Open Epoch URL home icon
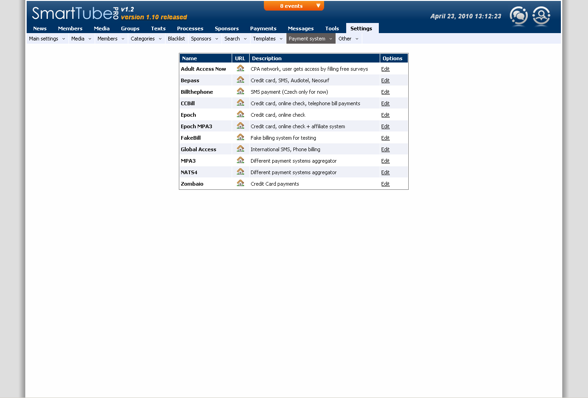This screenshot has height=398, width=588. [x=240, y=114]
